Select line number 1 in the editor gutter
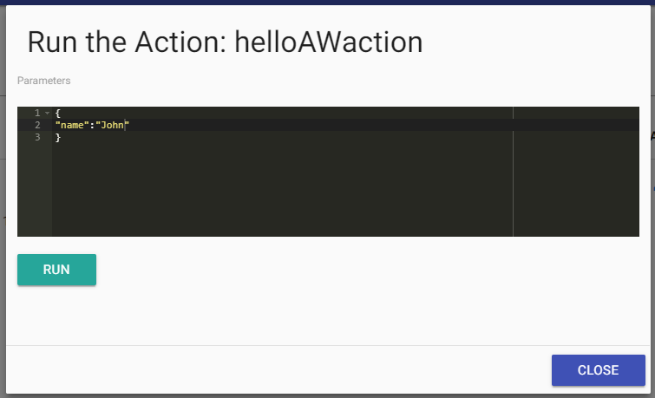The image size is (655, 398). [36, 114]
